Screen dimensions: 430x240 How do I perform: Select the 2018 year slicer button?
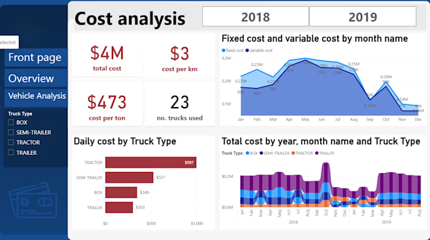[x=255, y=16]
